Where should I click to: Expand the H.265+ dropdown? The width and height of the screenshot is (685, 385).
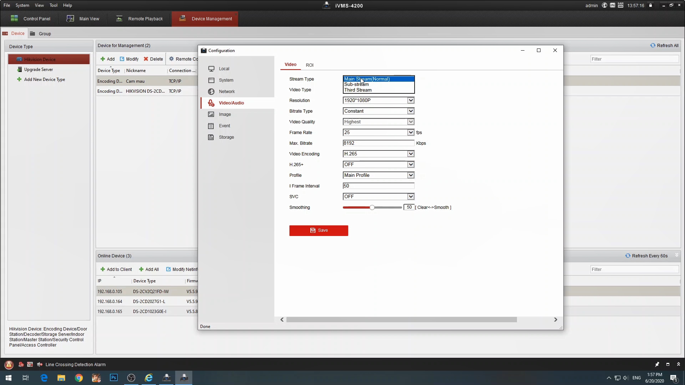pos(411,165)
